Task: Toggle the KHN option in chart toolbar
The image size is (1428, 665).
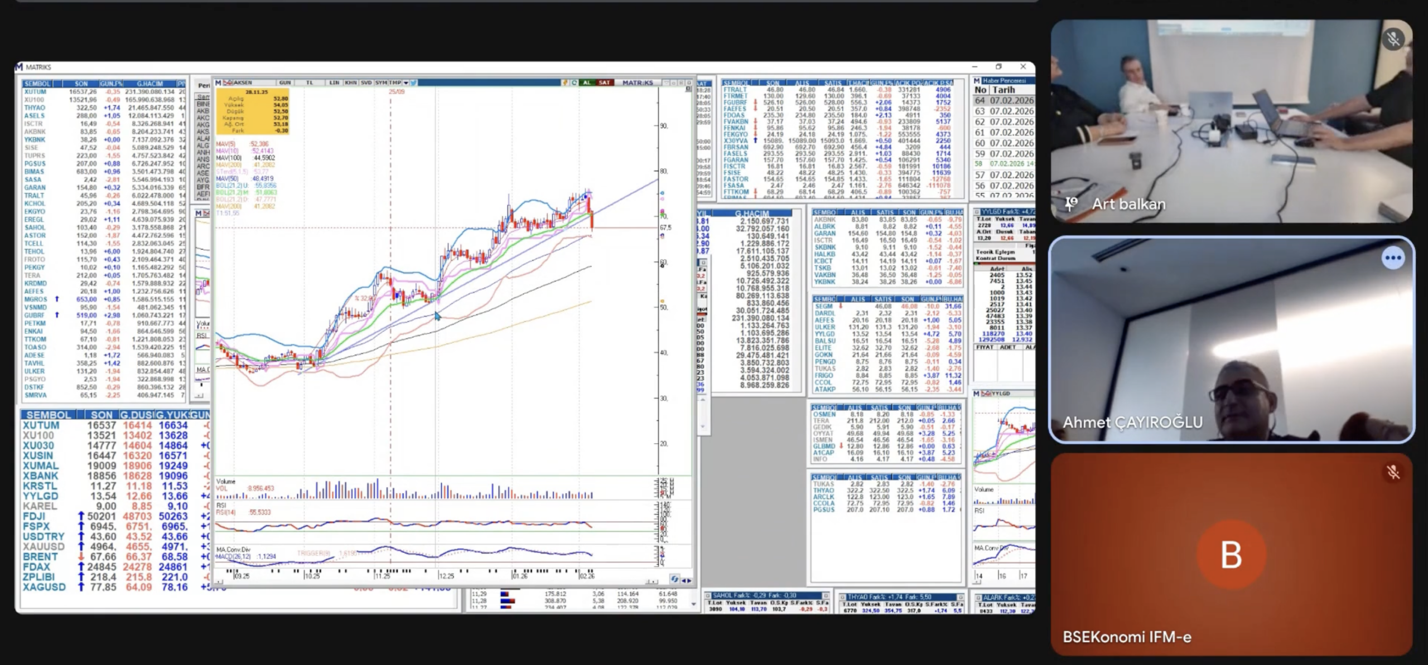Action: [x=350, y=82]
